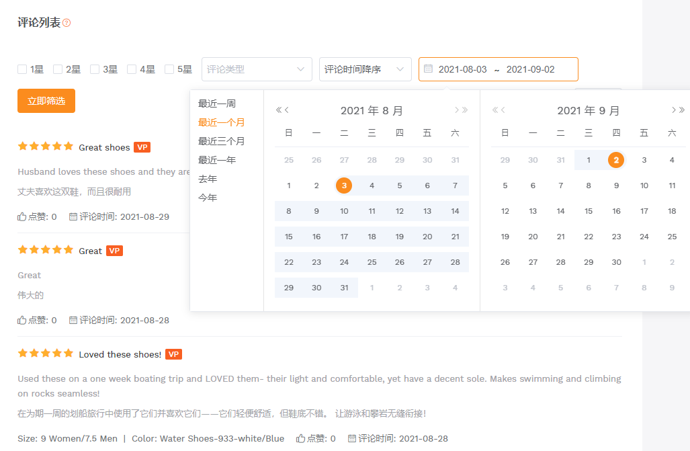Tick the 5星 rating checkbox

pos(169,69)
